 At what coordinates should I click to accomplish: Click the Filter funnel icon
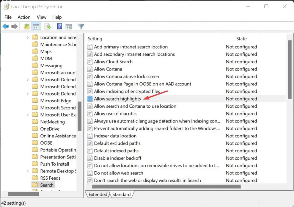(81, 26)
